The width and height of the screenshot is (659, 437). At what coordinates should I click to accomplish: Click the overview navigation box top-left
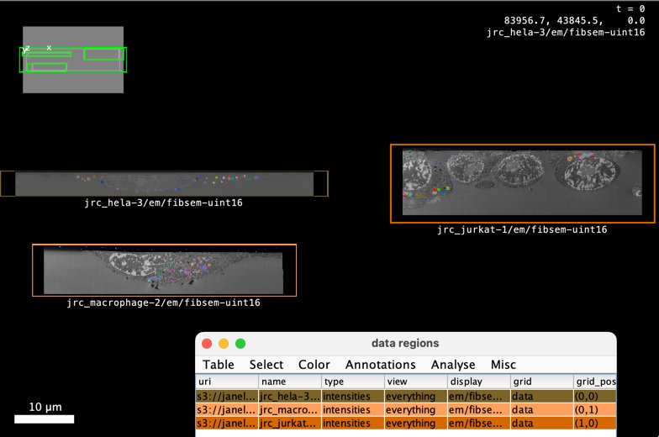(73, 60)
